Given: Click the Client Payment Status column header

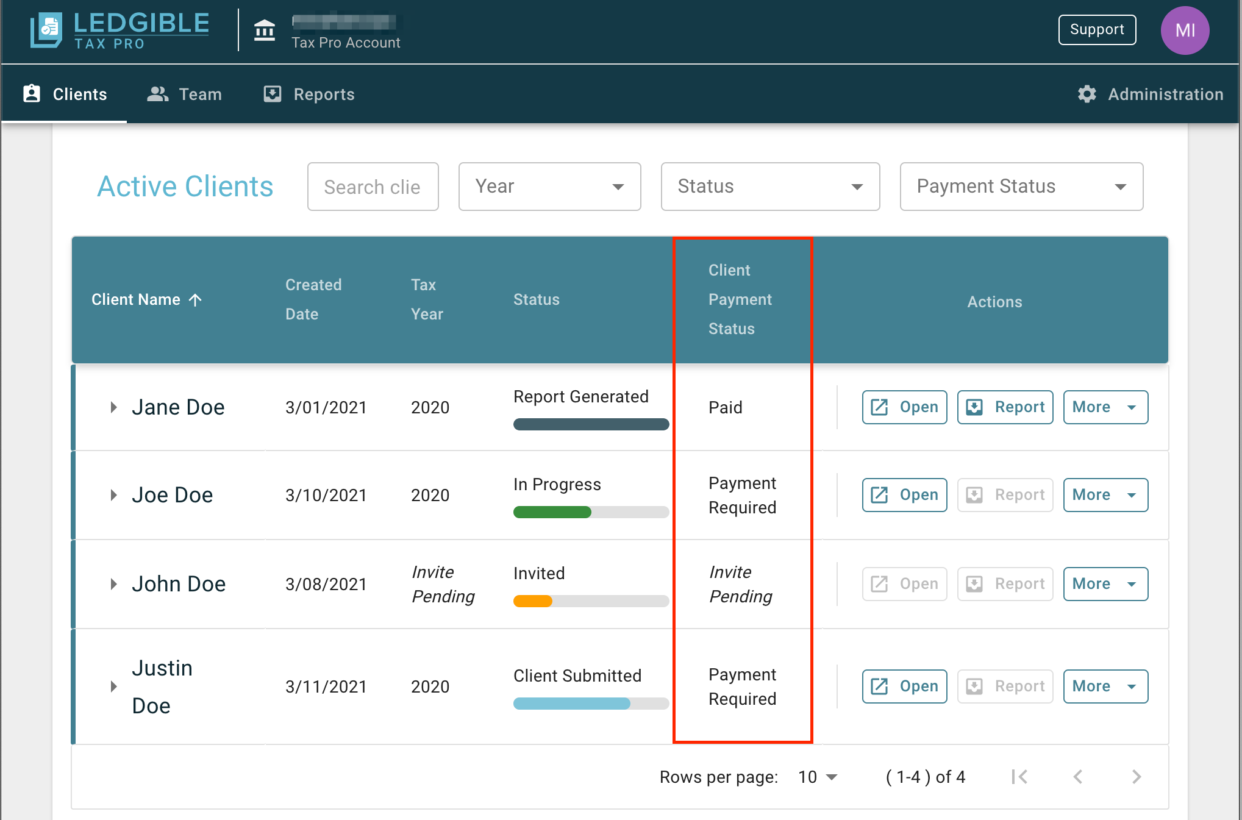Looking at the screenshot, I should click(x=740, y=299).
